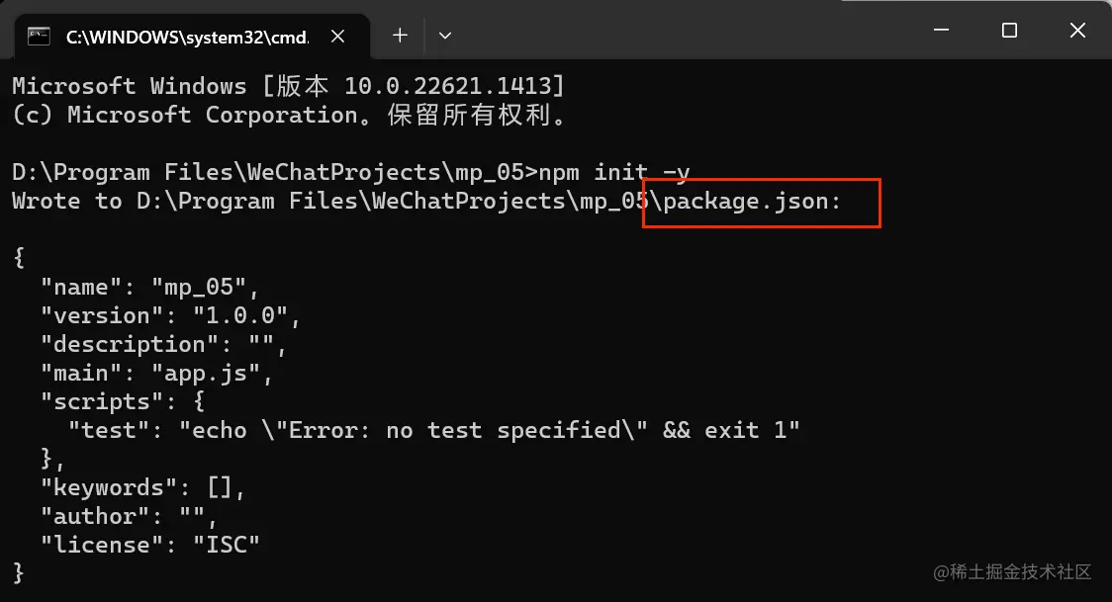
Task: Click the highlighted package.json text
Action: click(x=753, y=202)
